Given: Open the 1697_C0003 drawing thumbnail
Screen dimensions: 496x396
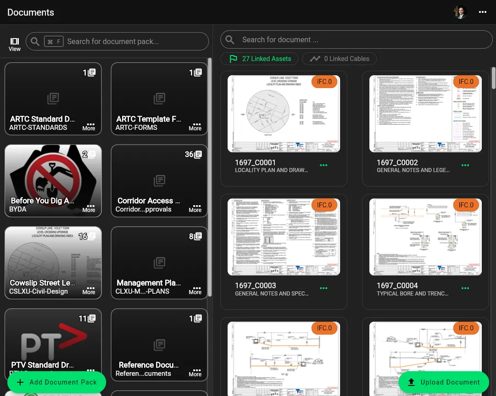Looking at the screenshot, I should 284,237.
